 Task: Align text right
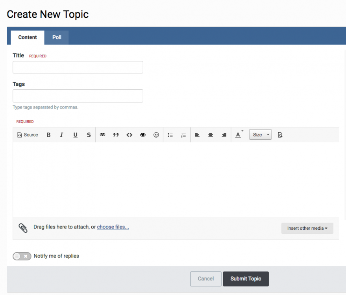click(x=224, y=135)
